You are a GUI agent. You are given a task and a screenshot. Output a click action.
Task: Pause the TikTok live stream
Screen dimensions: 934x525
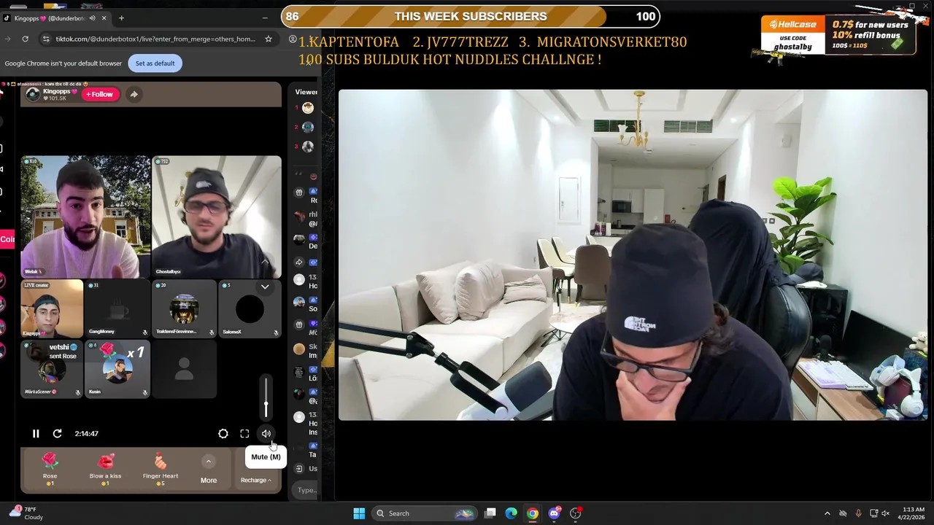coord(36,434)
